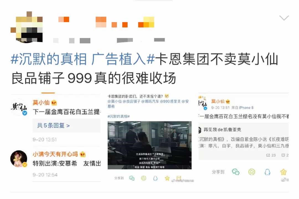This screenshot has width=299, height=199.
Task: Tap QQ penguin icon under middle image
Action: pyautogui.click(x=155, y=178)
